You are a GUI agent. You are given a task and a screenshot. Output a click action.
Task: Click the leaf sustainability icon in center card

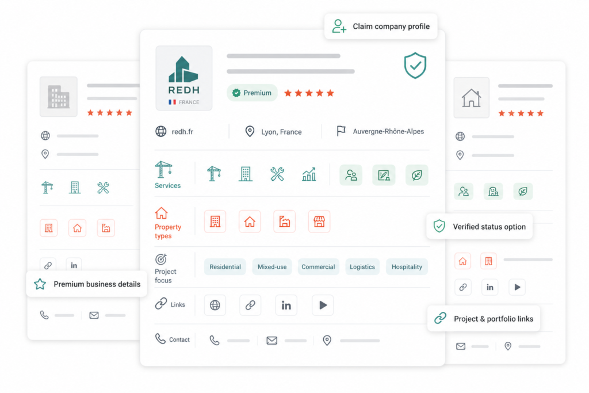tap(416, 175)
